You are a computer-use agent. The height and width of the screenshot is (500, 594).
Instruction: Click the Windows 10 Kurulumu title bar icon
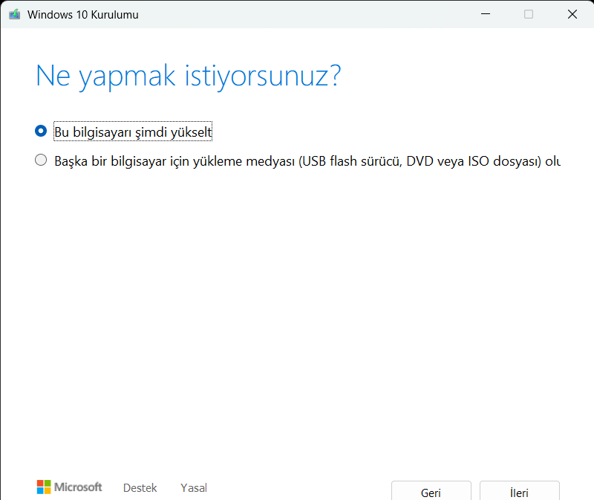14,14
